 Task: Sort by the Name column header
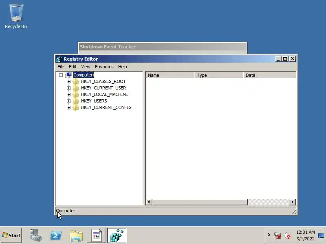[170, 75]
